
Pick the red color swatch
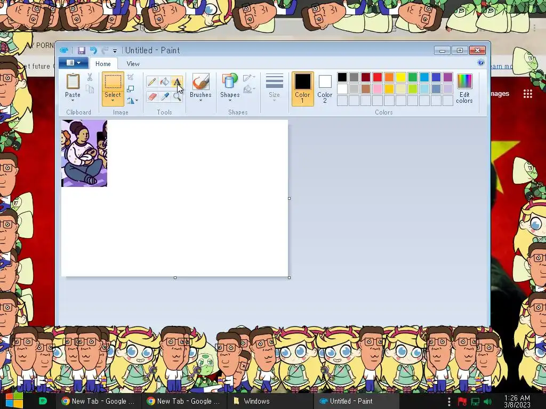tap(378, 77)
